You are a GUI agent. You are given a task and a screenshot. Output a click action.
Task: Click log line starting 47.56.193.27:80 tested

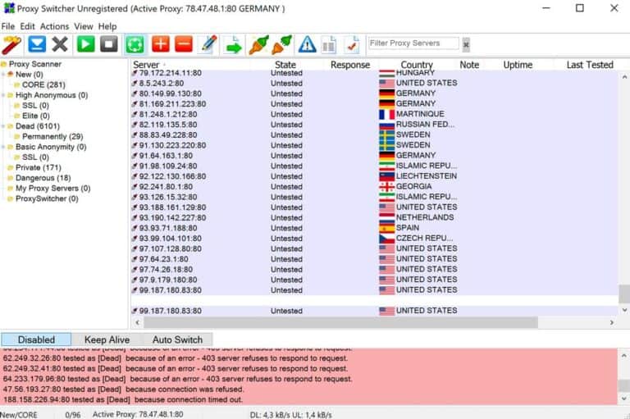click(x=123, y=389)
